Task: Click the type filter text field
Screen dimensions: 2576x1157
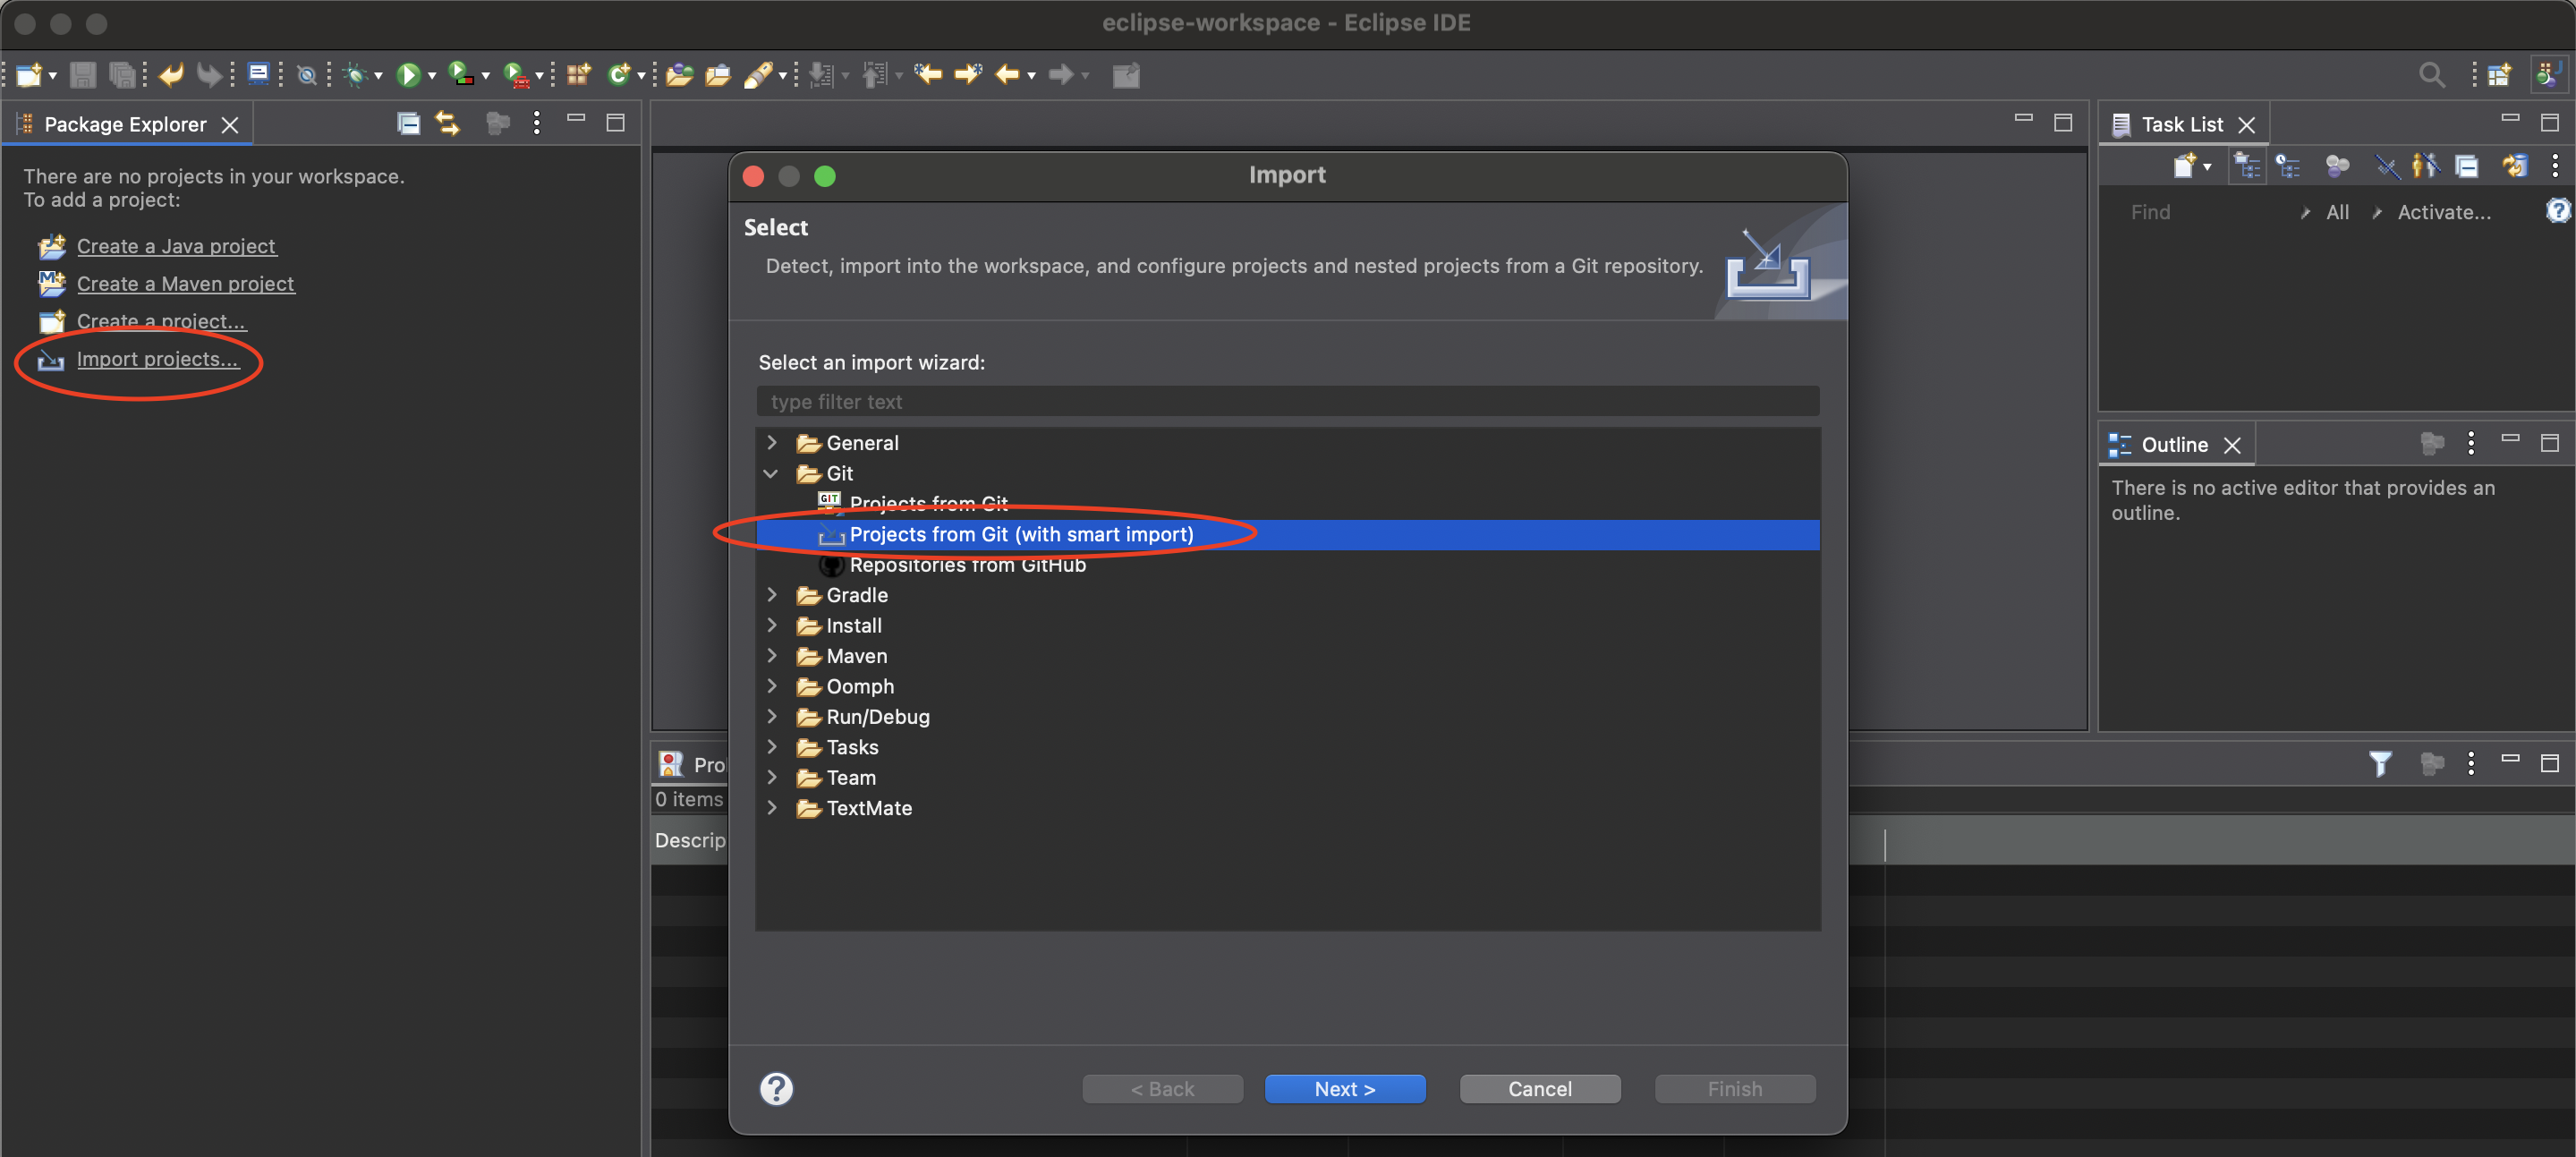Action: 1287,401
